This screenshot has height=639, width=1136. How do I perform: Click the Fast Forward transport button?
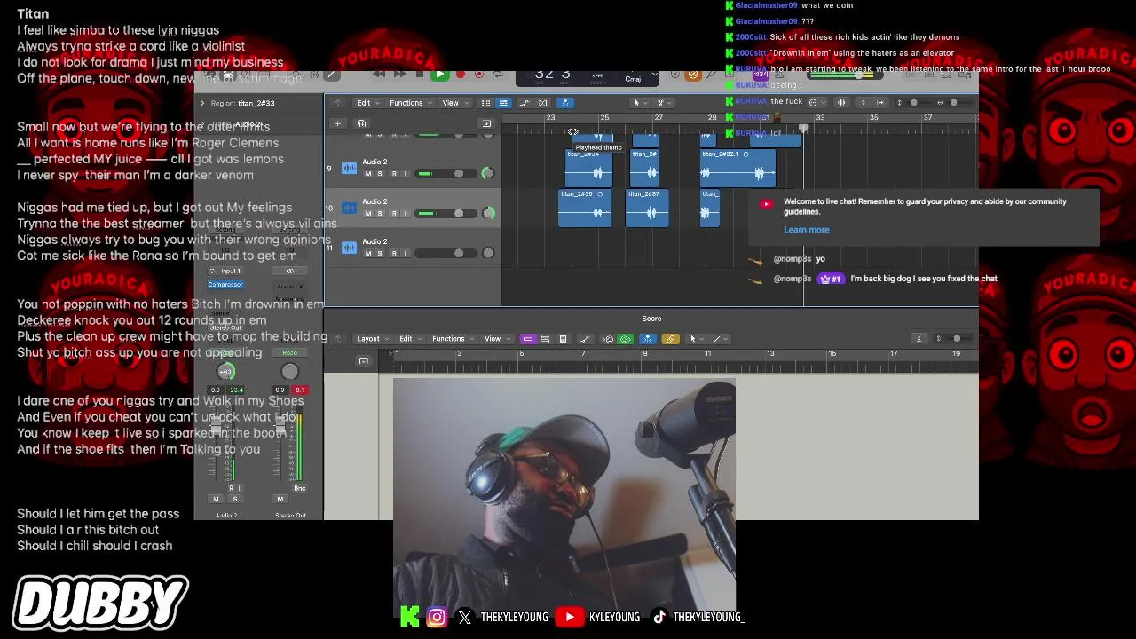pyautogui.click(x=400, y=75)
